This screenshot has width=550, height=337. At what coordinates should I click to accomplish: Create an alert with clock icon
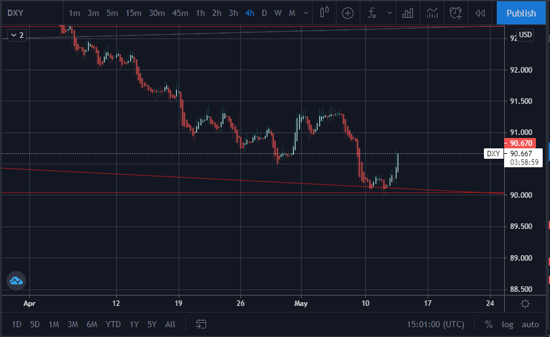click(x=456, y=13)
